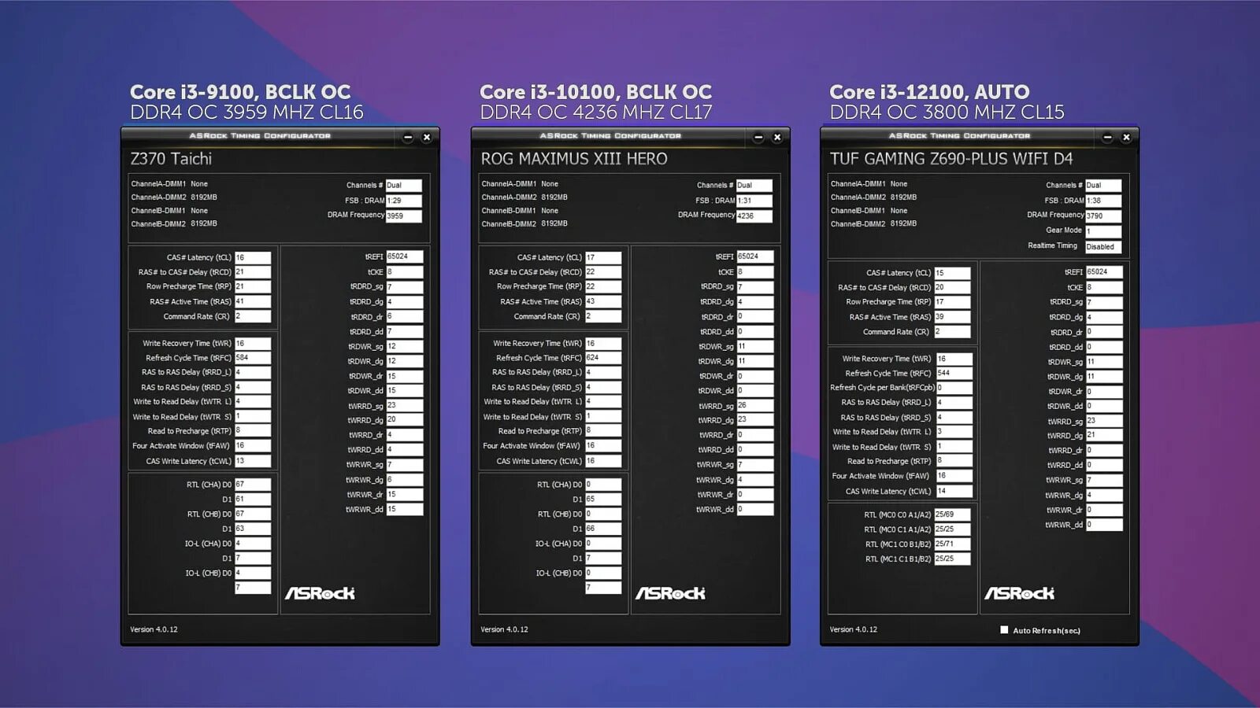Enable the Auto Refresh(sec) checkbox
This screenshot has width=1260, height=708.
1004,629
